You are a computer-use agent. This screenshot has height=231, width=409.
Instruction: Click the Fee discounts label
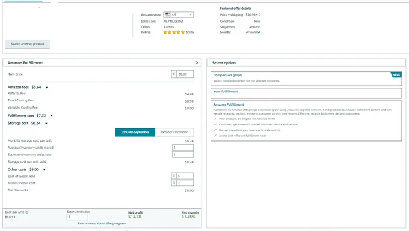pyautogui.click(x=17, y=190)
